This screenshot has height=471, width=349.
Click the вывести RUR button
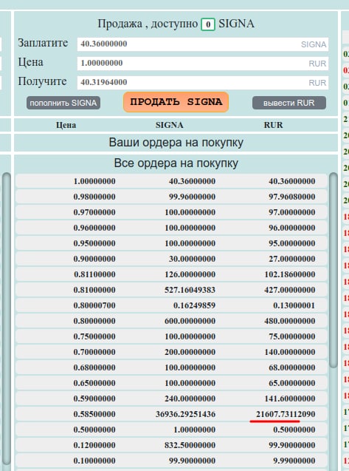[x=289, y=103]
